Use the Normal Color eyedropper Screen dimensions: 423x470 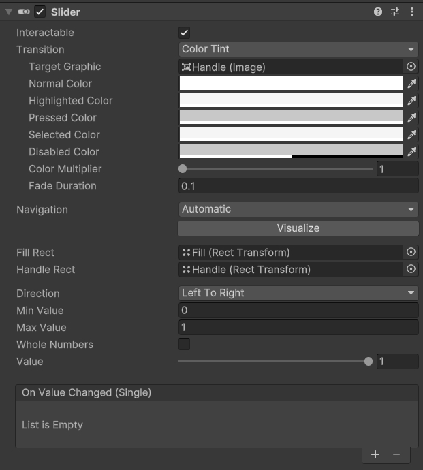(x=411, y=84)
